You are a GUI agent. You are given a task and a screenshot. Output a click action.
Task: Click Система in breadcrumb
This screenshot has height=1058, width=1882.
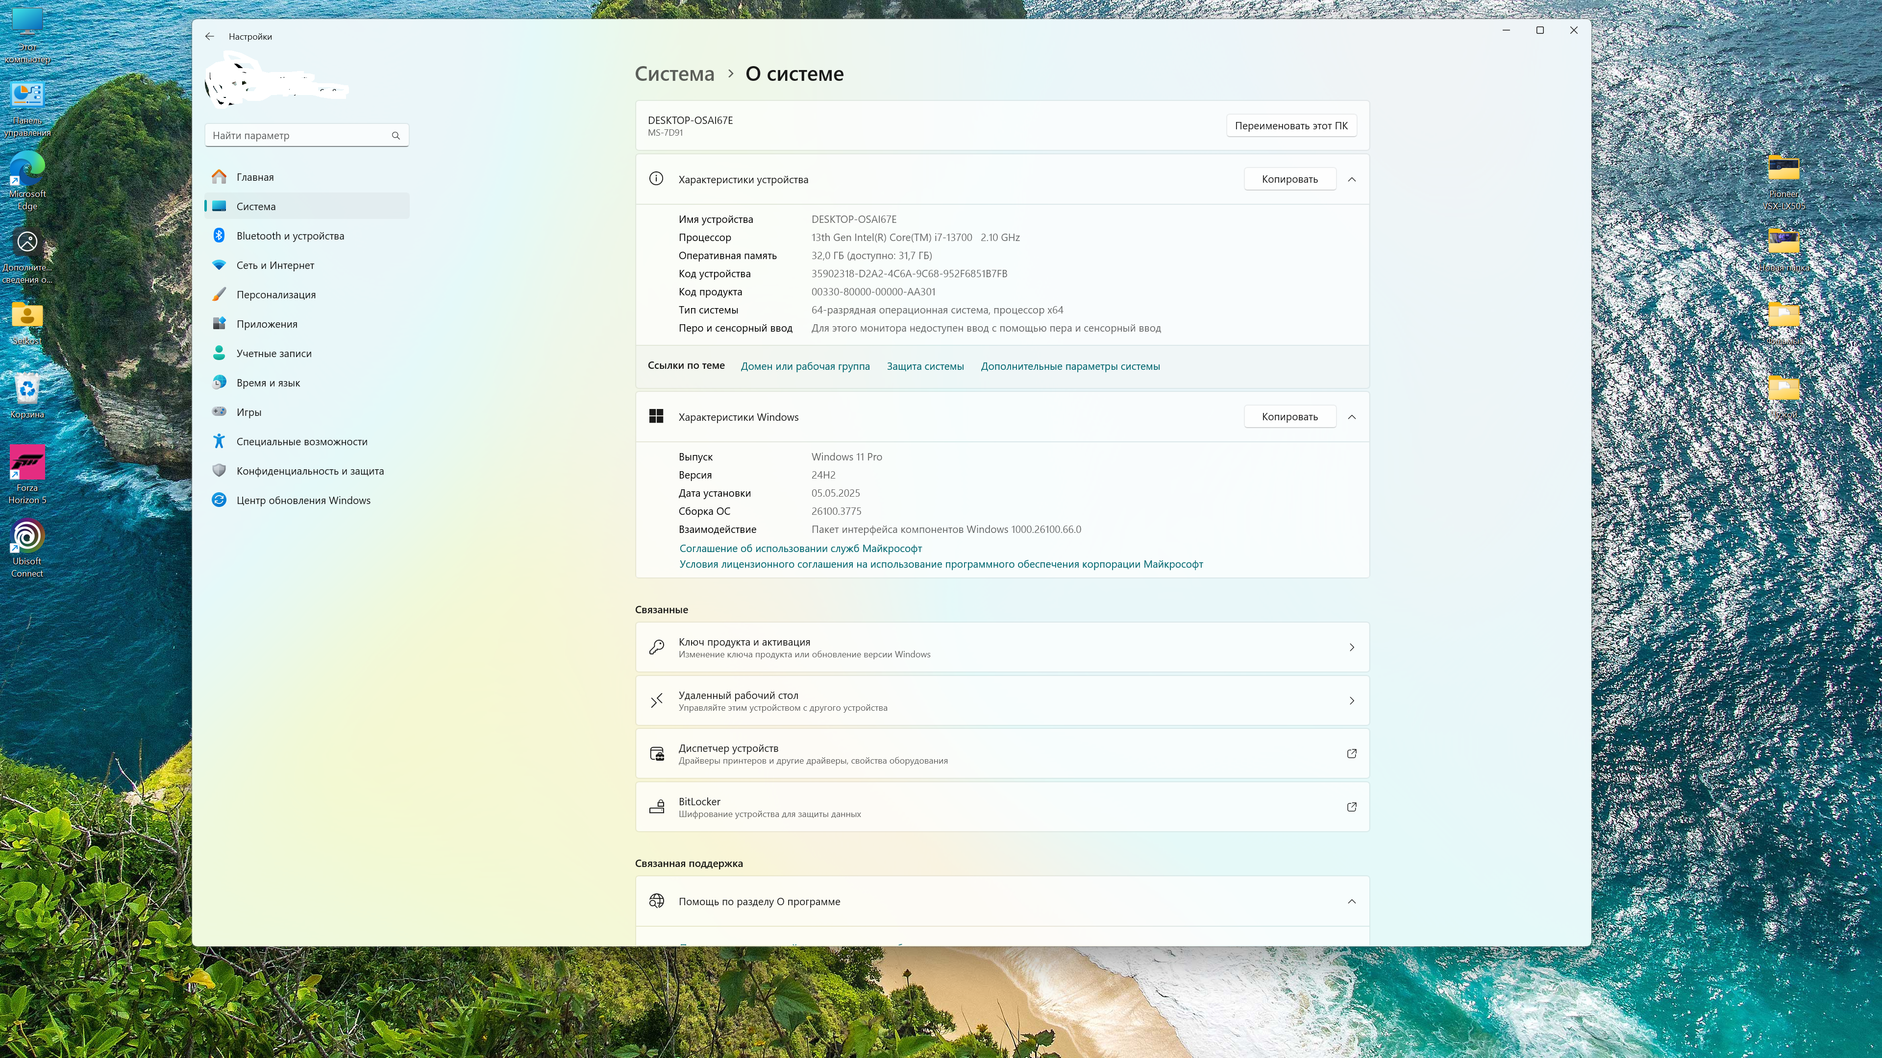tap(674, 74)
